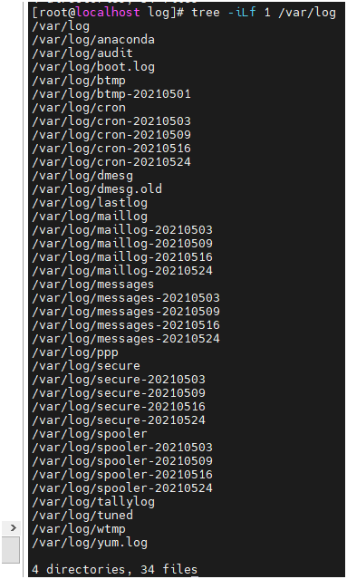
Task: Click the right-arrow chevron in left panel
Action: click(x=13, y=527)
